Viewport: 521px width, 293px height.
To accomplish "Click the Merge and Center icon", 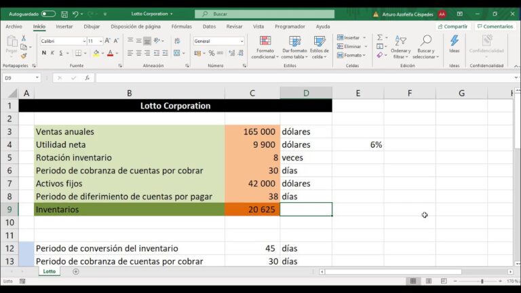I will click(177, 53).
